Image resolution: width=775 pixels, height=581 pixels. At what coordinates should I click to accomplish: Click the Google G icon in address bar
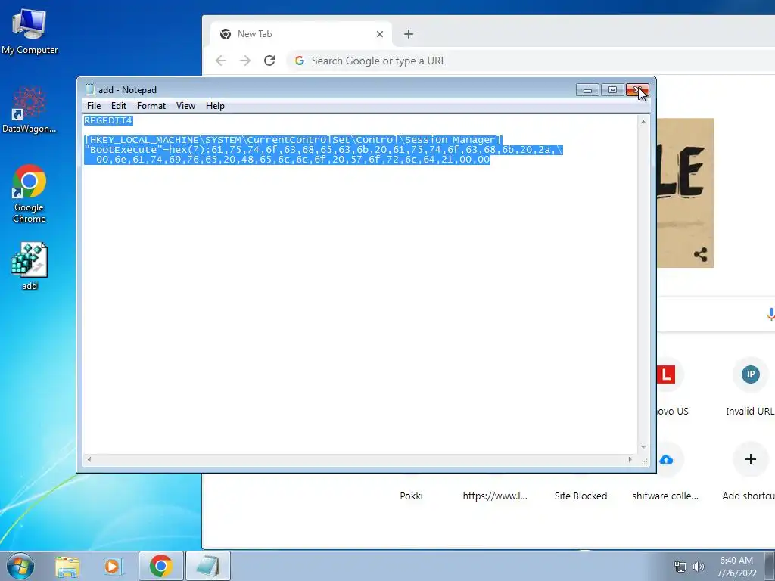click(300, 61)
